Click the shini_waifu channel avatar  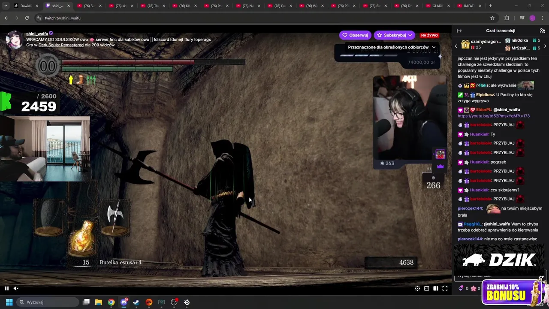(14, 39)
